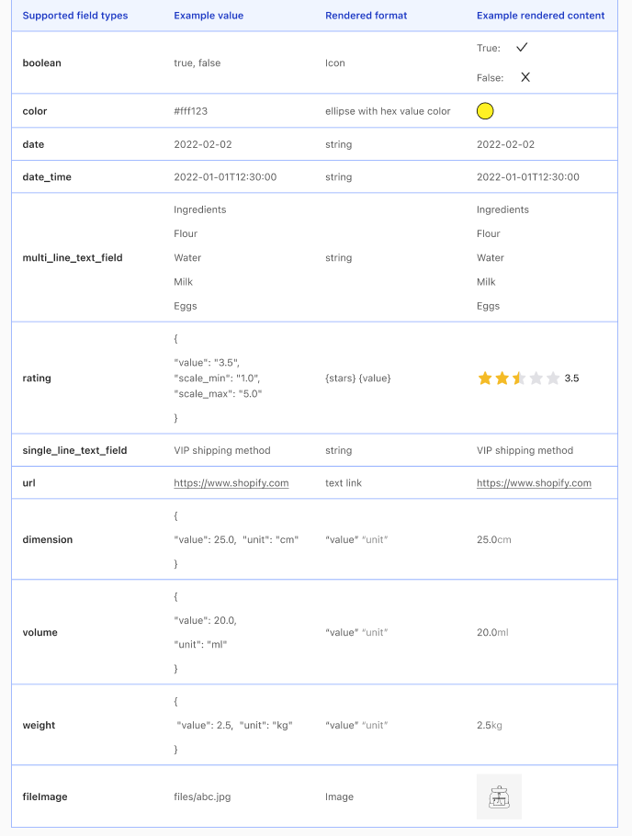Click the first gold rating star
632x836 pixels.
[485, 378]
